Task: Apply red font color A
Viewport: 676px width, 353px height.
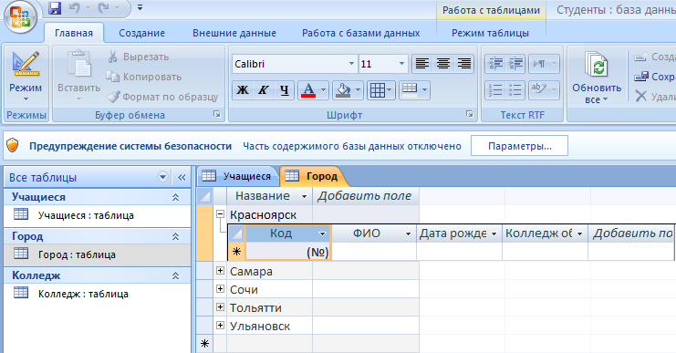Action: (308, 90)
